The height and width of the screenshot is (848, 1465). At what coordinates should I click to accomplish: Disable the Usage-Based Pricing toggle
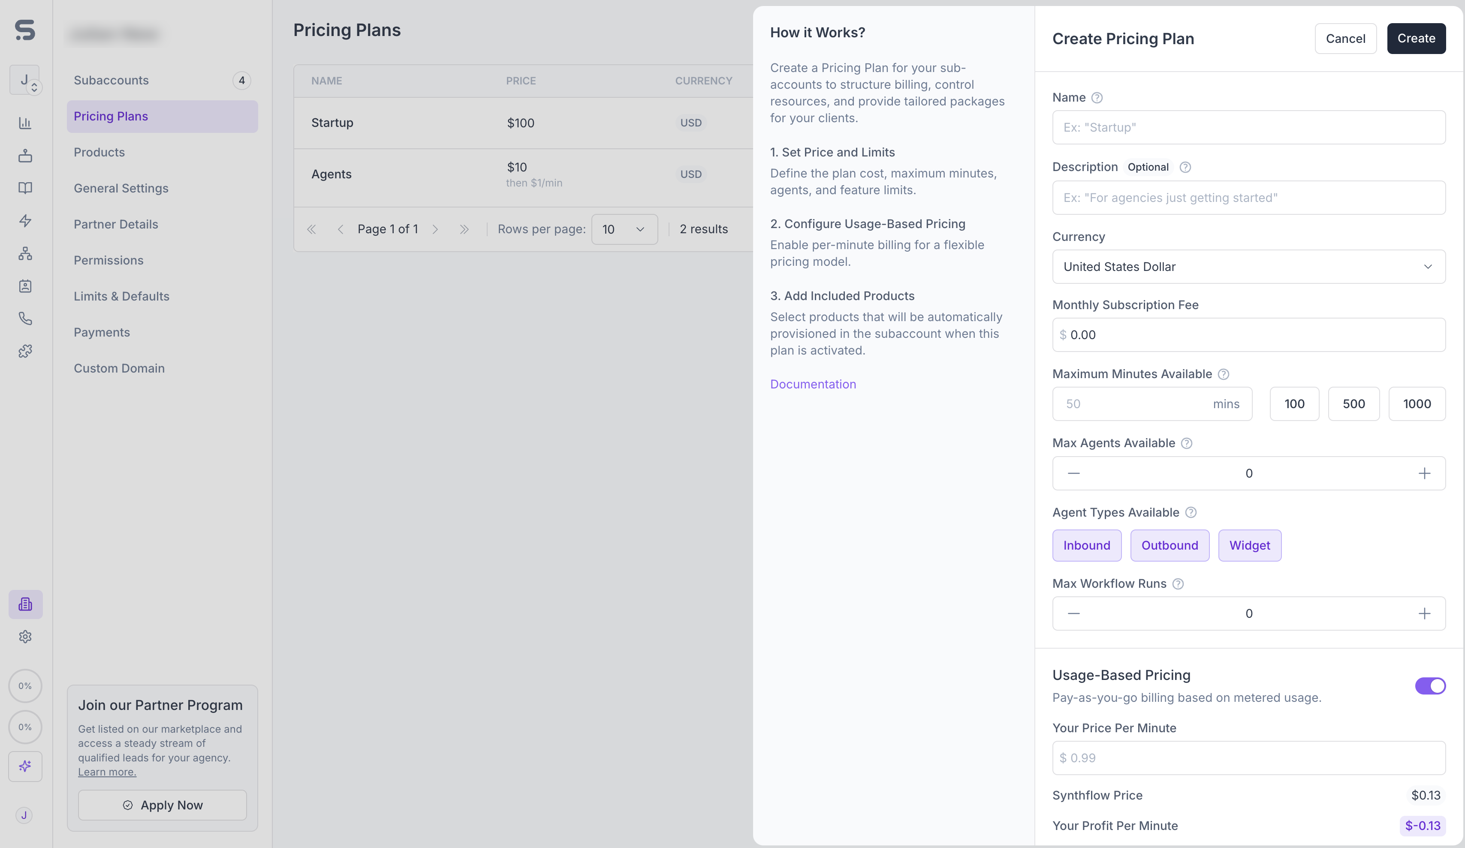click(1430, 686)
